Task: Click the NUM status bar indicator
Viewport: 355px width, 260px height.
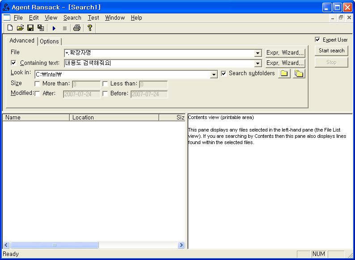Action: [318, 254]
